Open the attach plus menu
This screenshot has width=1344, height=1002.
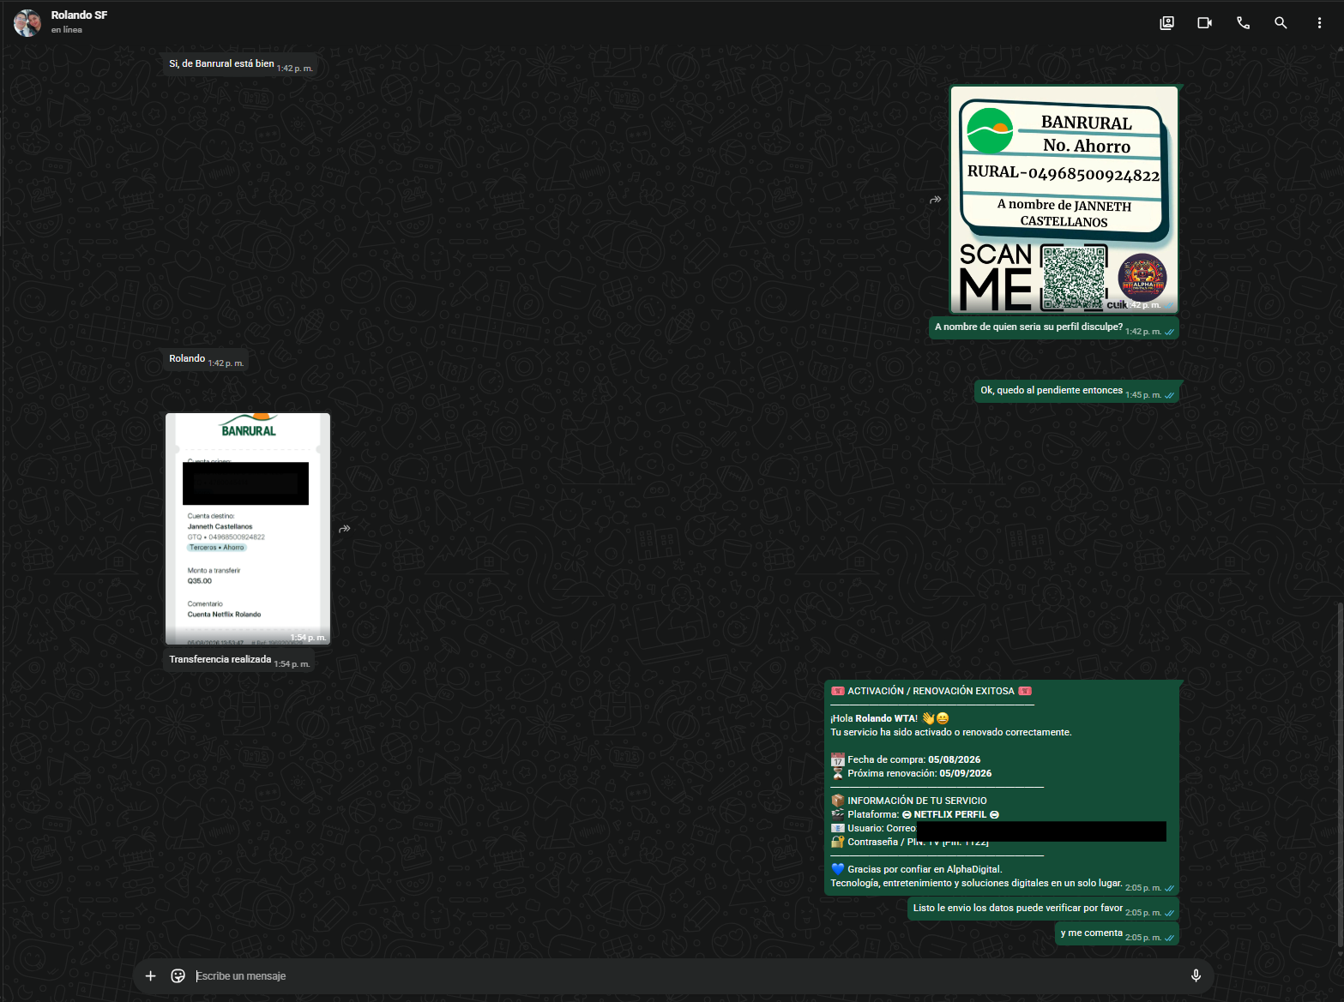coord(150,975)
